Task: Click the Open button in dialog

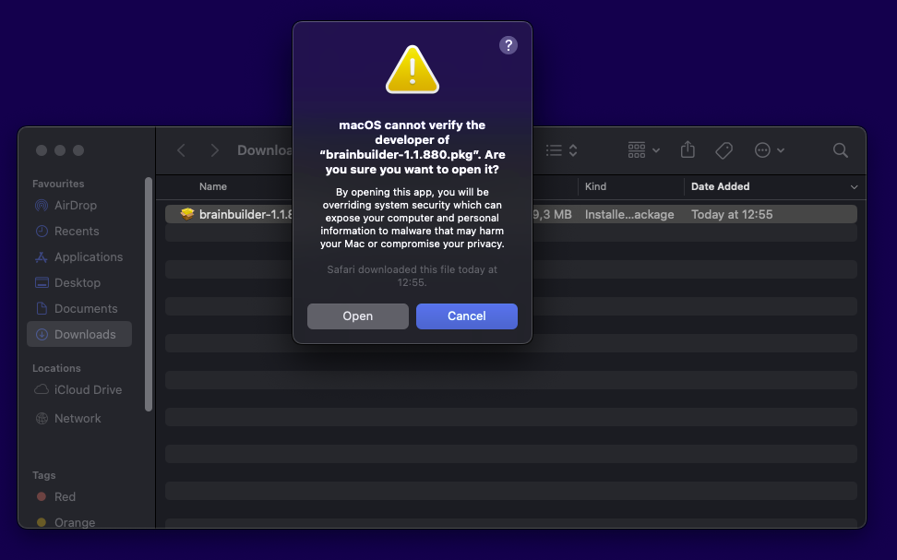Action: (x=357, y=316)
